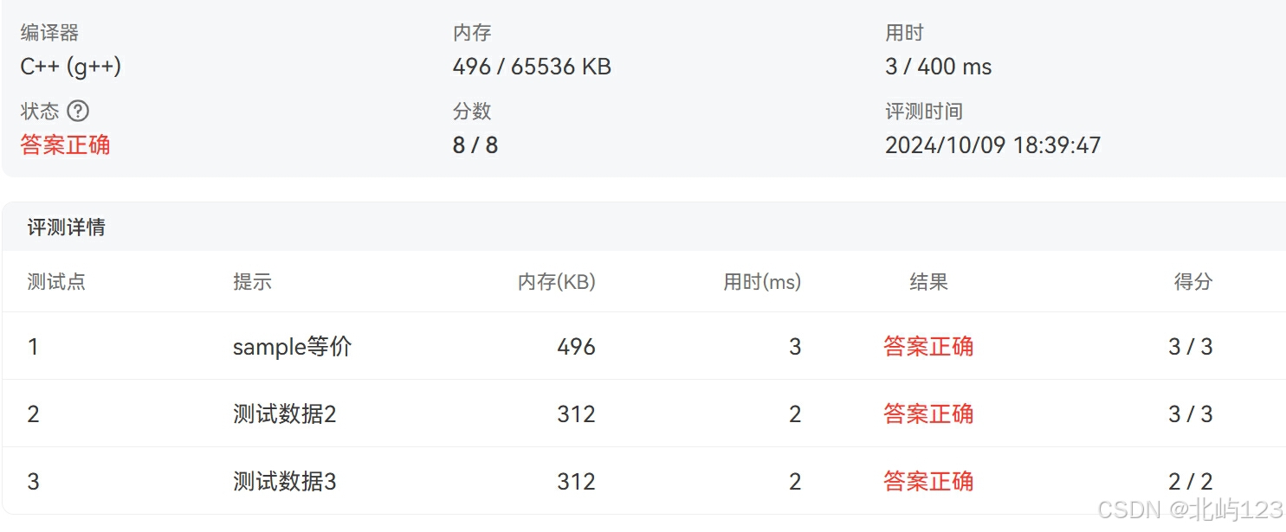Click the 答案正确 status label
The height and width of the screenshot is (532, 1286).
65,144
